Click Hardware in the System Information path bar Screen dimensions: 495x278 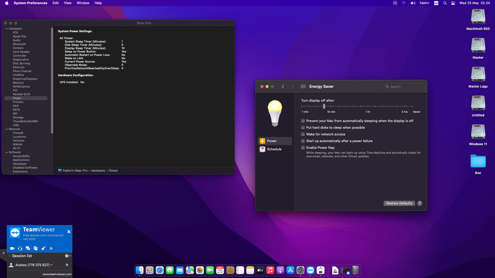[x=98, y=171]
